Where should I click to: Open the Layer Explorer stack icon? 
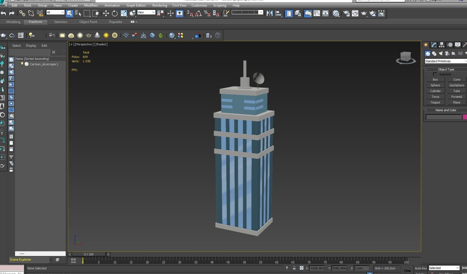298,13
